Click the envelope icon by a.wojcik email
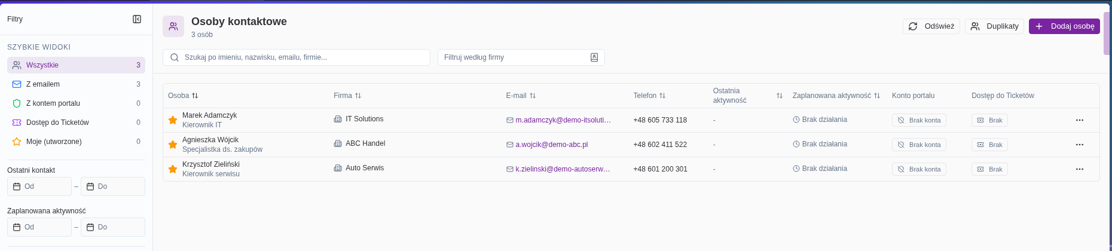The height and width of the screenshot is (251, 1112). coord(510,145)
